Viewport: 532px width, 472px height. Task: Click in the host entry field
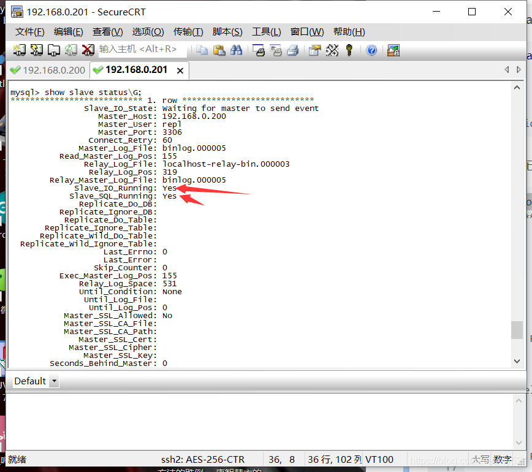coord(142,49)
